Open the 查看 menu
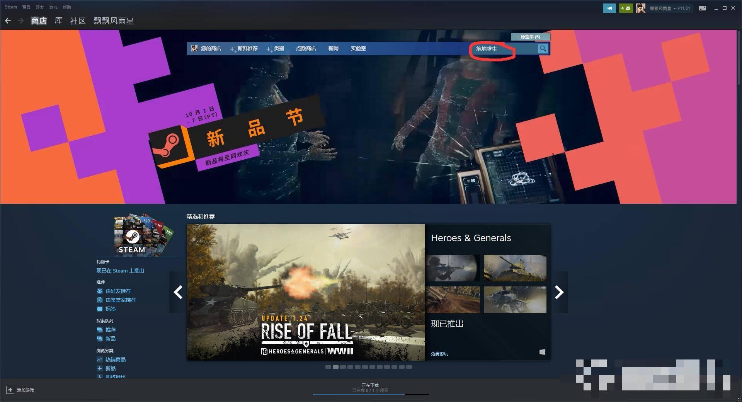Screen dimensions: 742x402 point(26,7)
